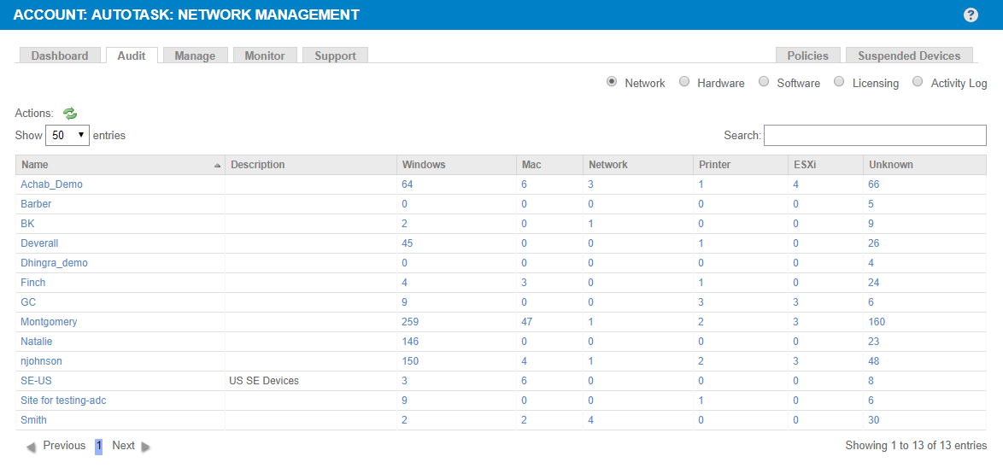1003x468 pixels.
Task: Click the Previous pagination link
Action: point(64,446)
